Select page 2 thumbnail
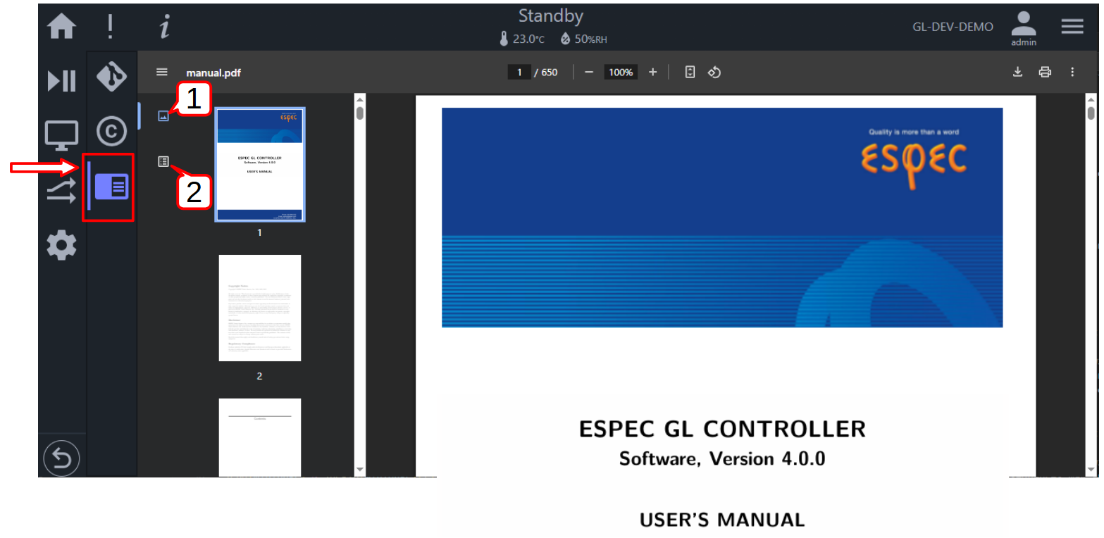The width and height of the screenshot is (1104, 538). tap(260, 308)
